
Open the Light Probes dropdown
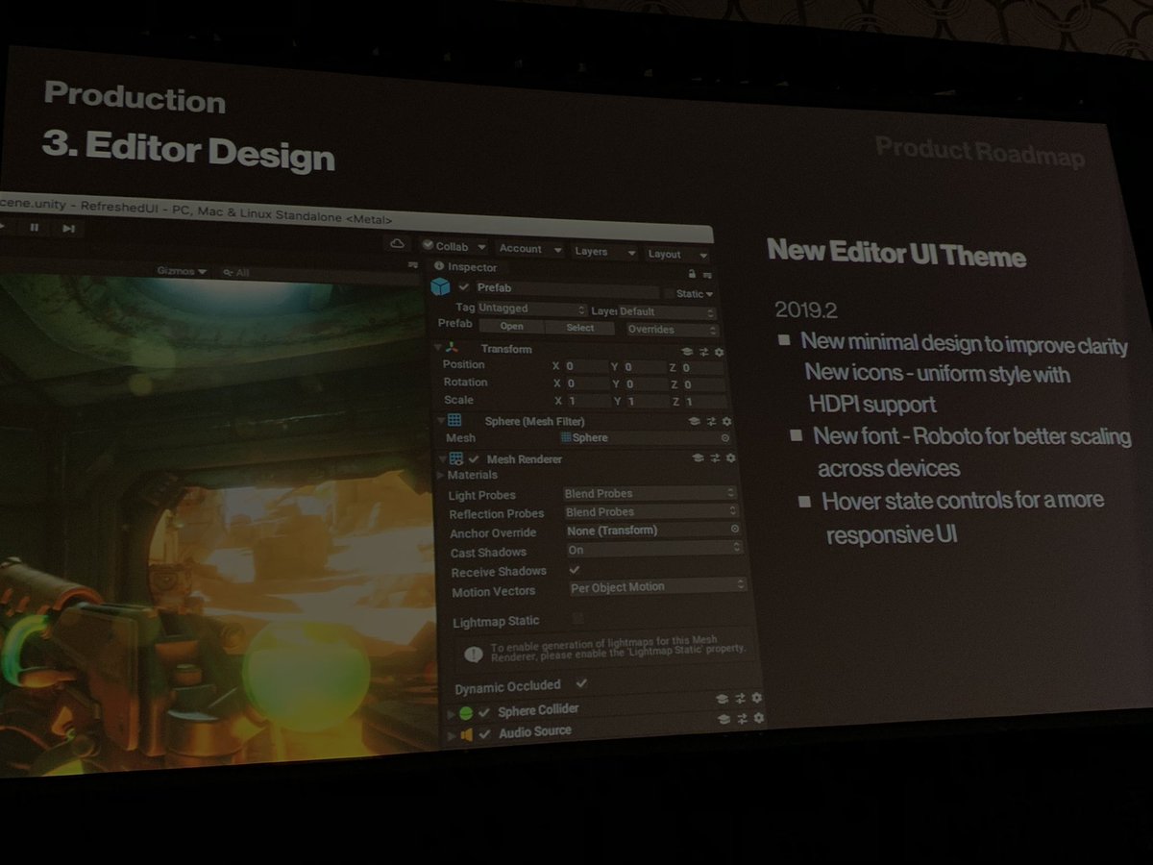(x=650, y=494)
